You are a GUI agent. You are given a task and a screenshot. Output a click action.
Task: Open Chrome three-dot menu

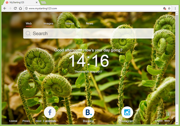175,8
